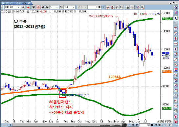
Task: Toggle the weekly 주 period button
Action: coord(38,7)
